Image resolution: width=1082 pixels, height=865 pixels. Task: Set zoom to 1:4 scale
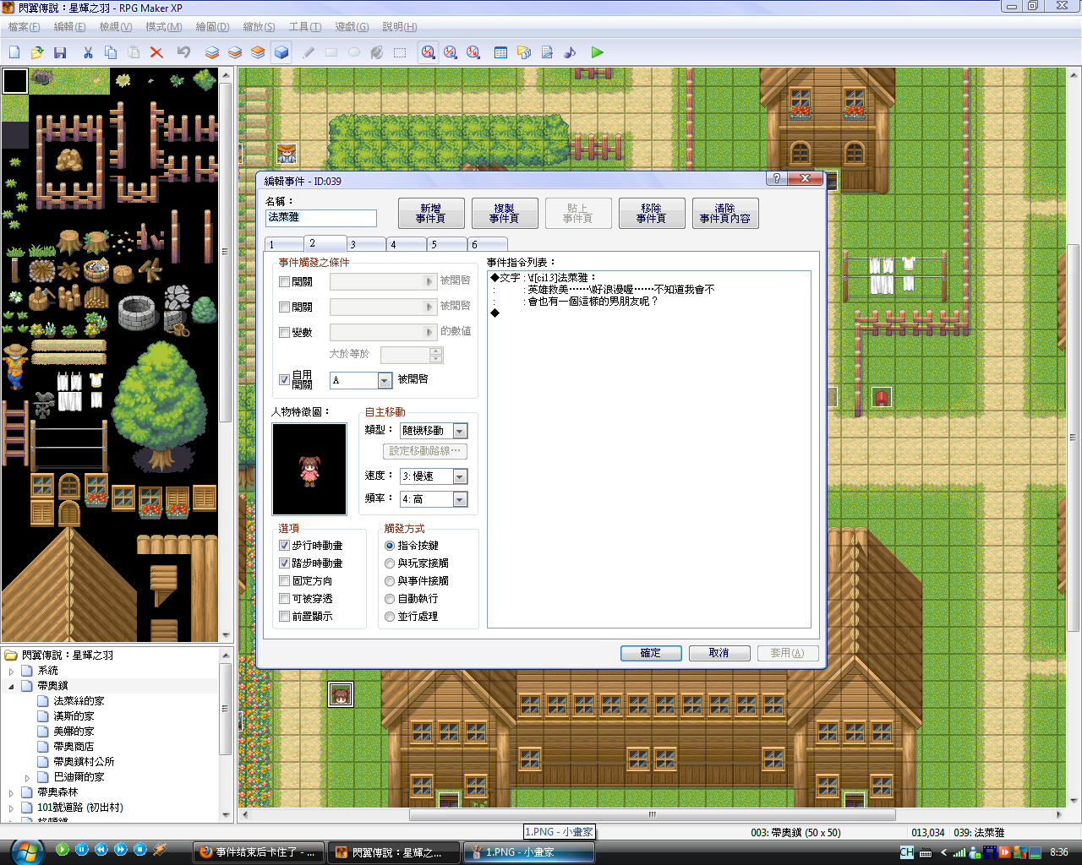click(x=473, y=52)
